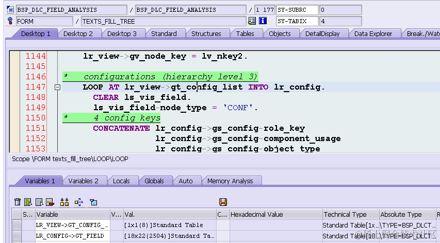Select the Locals tab
440x243 pixels.
[121, 181]
